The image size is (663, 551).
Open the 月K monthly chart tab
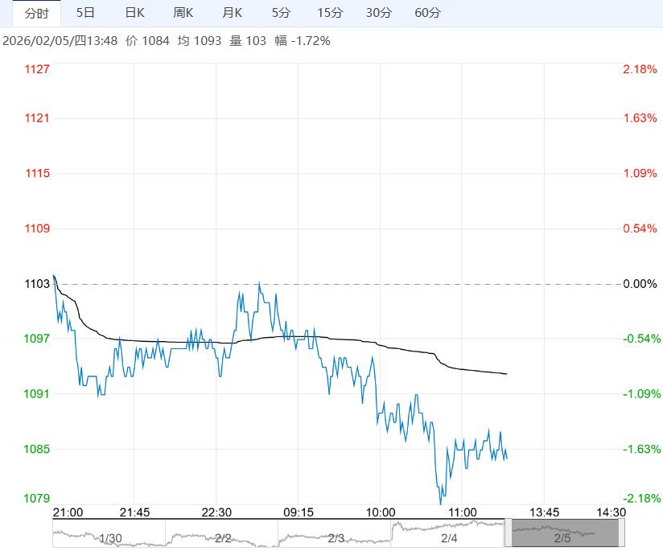point(233,13)
